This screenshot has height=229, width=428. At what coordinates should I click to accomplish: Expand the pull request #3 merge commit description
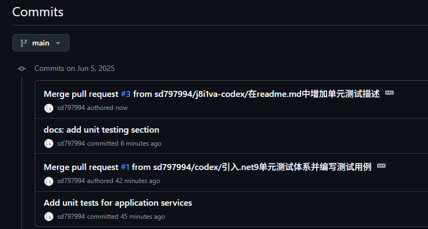[x=389, y=93]
